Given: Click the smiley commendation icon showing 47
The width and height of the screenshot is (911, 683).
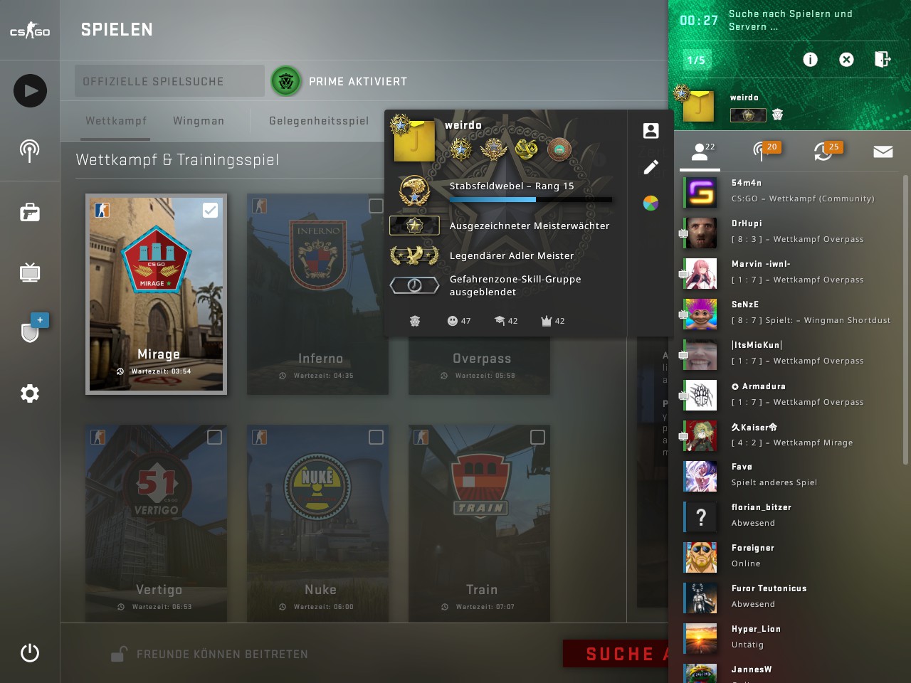Looking at the screenshot, I should tap(452, 321).
